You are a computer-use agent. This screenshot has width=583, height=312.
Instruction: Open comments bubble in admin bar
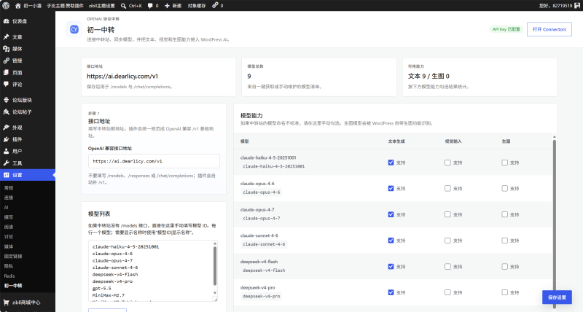click(x=153, y=6)
